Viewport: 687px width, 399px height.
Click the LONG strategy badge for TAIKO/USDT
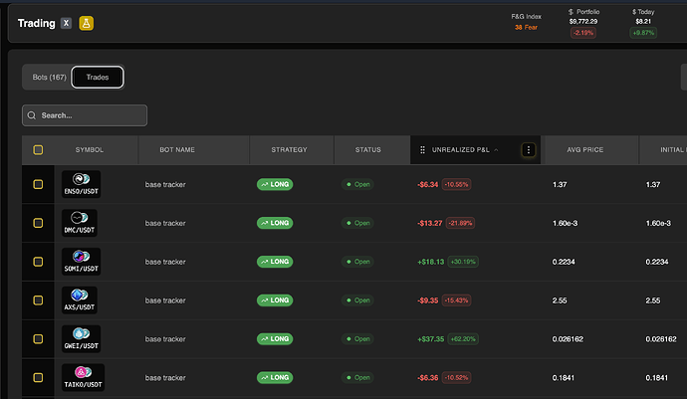tap(275, 377)
